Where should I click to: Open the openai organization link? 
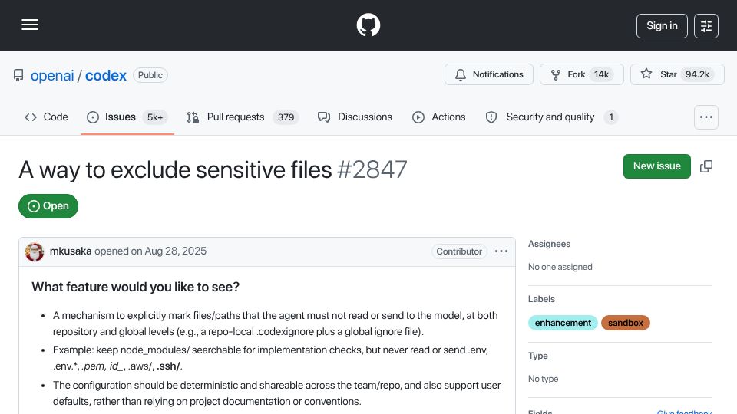(52, 76)
